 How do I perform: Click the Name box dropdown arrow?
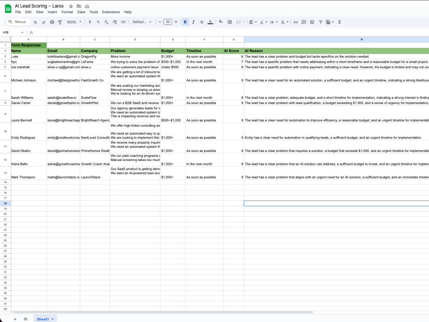(22, 33)
